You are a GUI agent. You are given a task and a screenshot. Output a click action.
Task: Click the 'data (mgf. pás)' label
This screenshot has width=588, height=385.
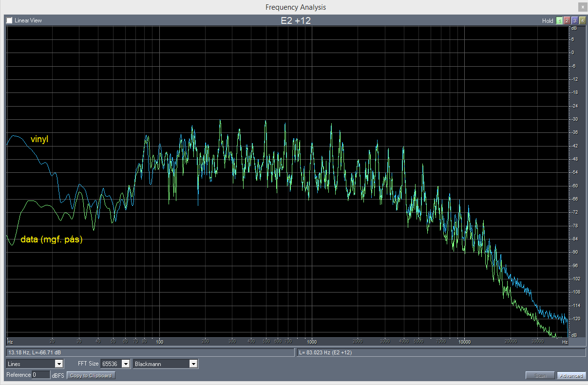click(x=52, y=239)
